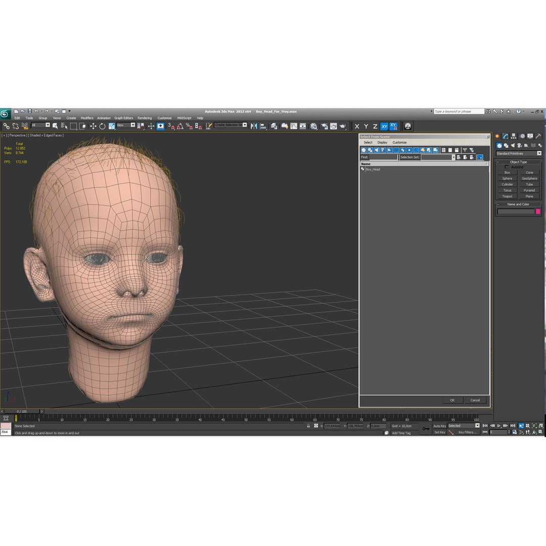
Task: Open Customize menu in Select From Scene
Action: click(399, 143)
